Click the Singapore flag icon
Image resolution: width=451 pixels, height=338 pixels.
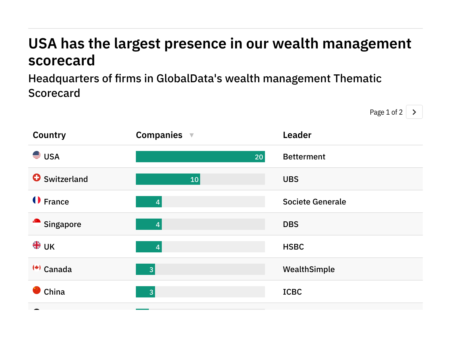[37, 223]
